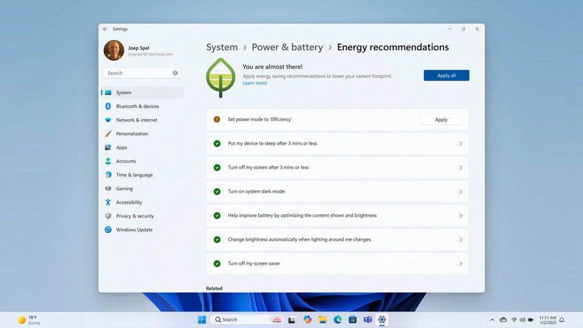Open the weather widget showing 78°F
This screenshot has height=328, width=583.
tap(29, 320)
